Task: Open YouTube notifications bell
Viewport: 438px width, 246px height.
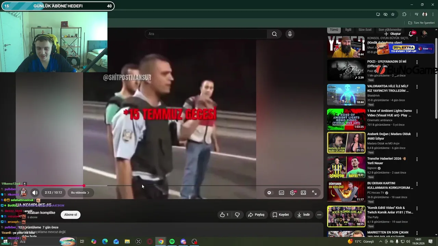Action: pyautogui.click(x=411, y=34)
